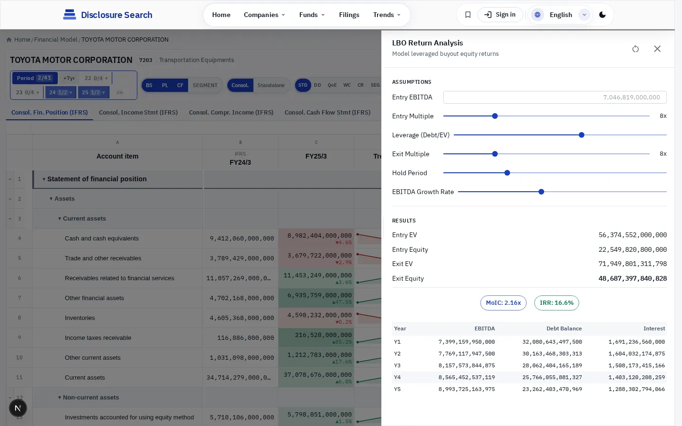
Task: Collapse row 3 with the minus icon
Action: [x=10, y=219]
